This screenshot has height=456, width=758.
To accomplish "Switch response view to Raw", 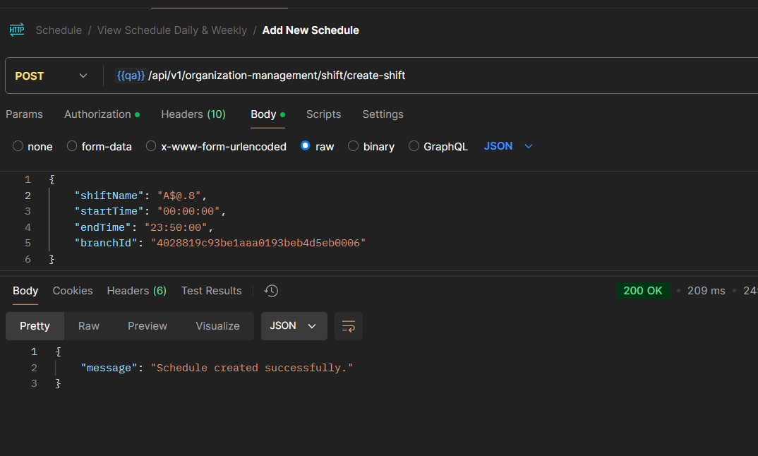I will click(89, 326).
